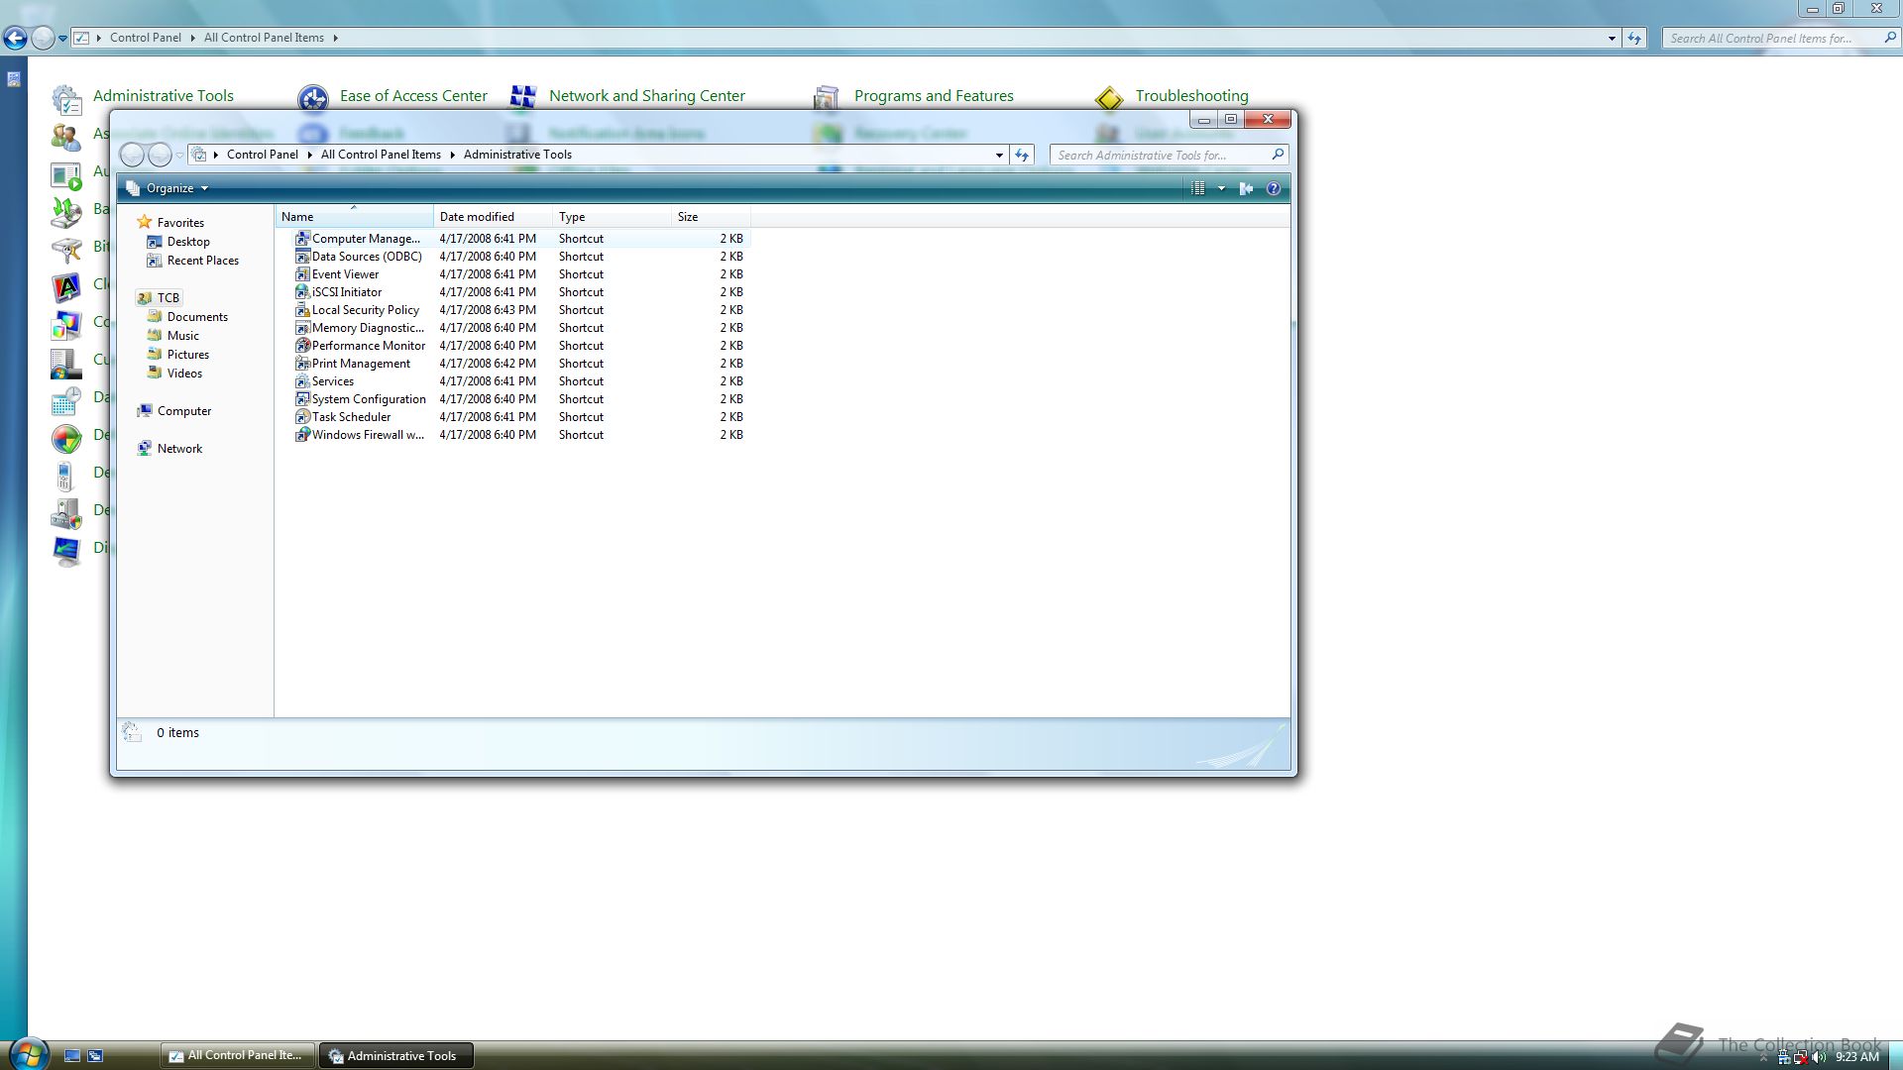Expand the All Control Panel Items breadcrumb arrow
Image resolution: width=1903 pixels, height=1070 pixels.
[x=453, y=155]
